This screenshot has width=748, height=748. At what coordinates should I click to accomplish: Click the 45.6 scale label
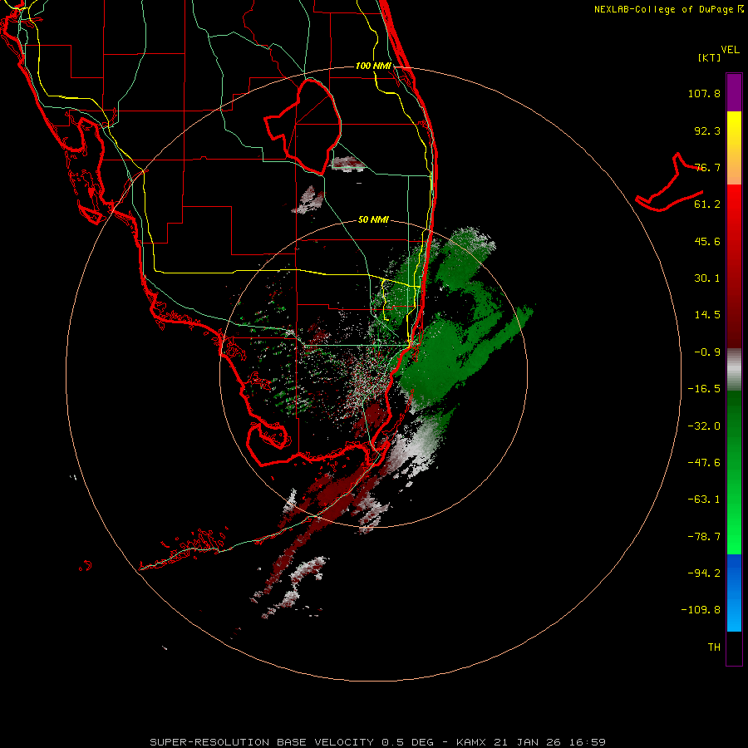[707, 241]
